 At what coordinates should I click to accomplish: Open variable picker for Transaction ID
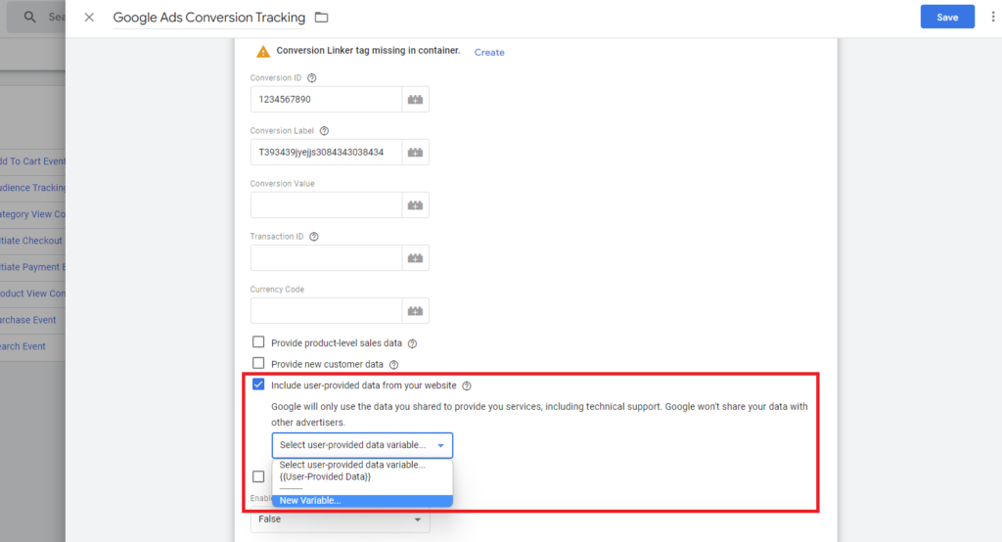415,258
